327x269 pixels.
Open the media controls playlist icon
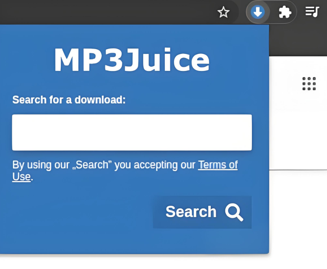click(312, 12)
